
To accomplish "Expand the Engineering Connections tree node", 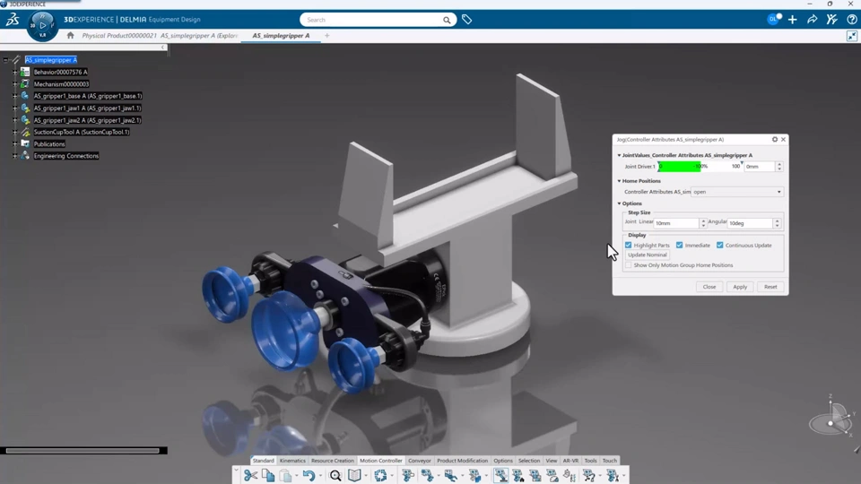I will pos(15,156).
